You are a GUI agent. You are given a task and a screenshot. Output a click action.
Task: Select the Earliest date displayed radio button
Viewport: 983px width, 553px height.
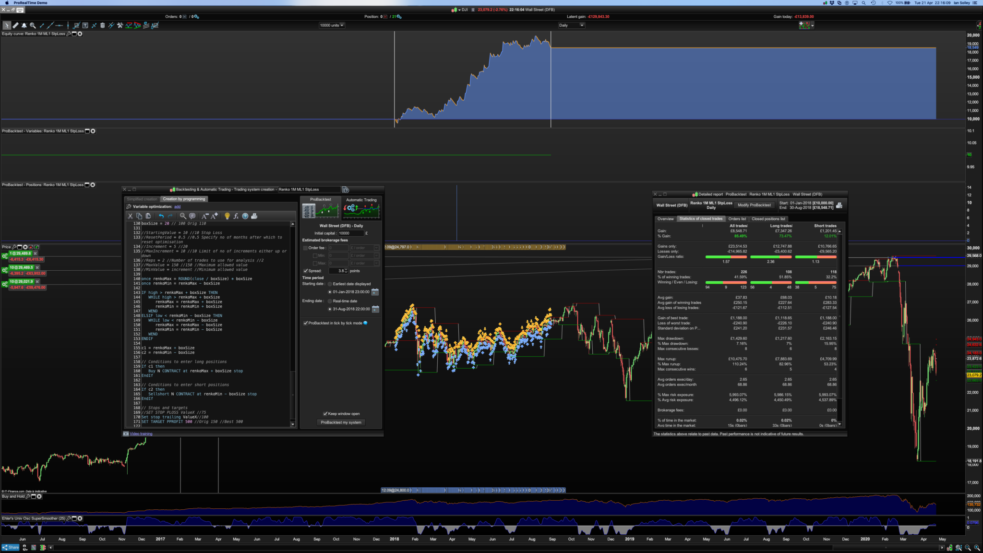(x=330, y=284)
